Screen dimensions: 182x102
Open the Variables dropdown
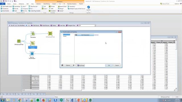click(x=53, y=11)
